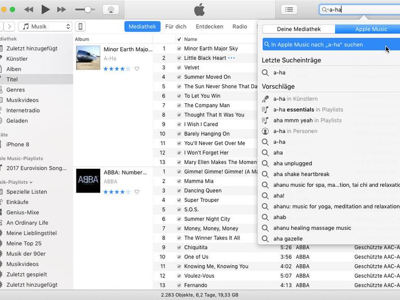The width and height of the screenshot is (400, 300).
Task: Click into the search field with a-ha
Action: (x=359, y=10)
